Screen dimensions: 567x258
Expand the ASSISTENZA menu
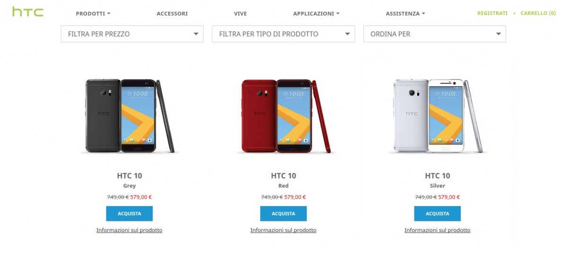(x=405, y=14)
